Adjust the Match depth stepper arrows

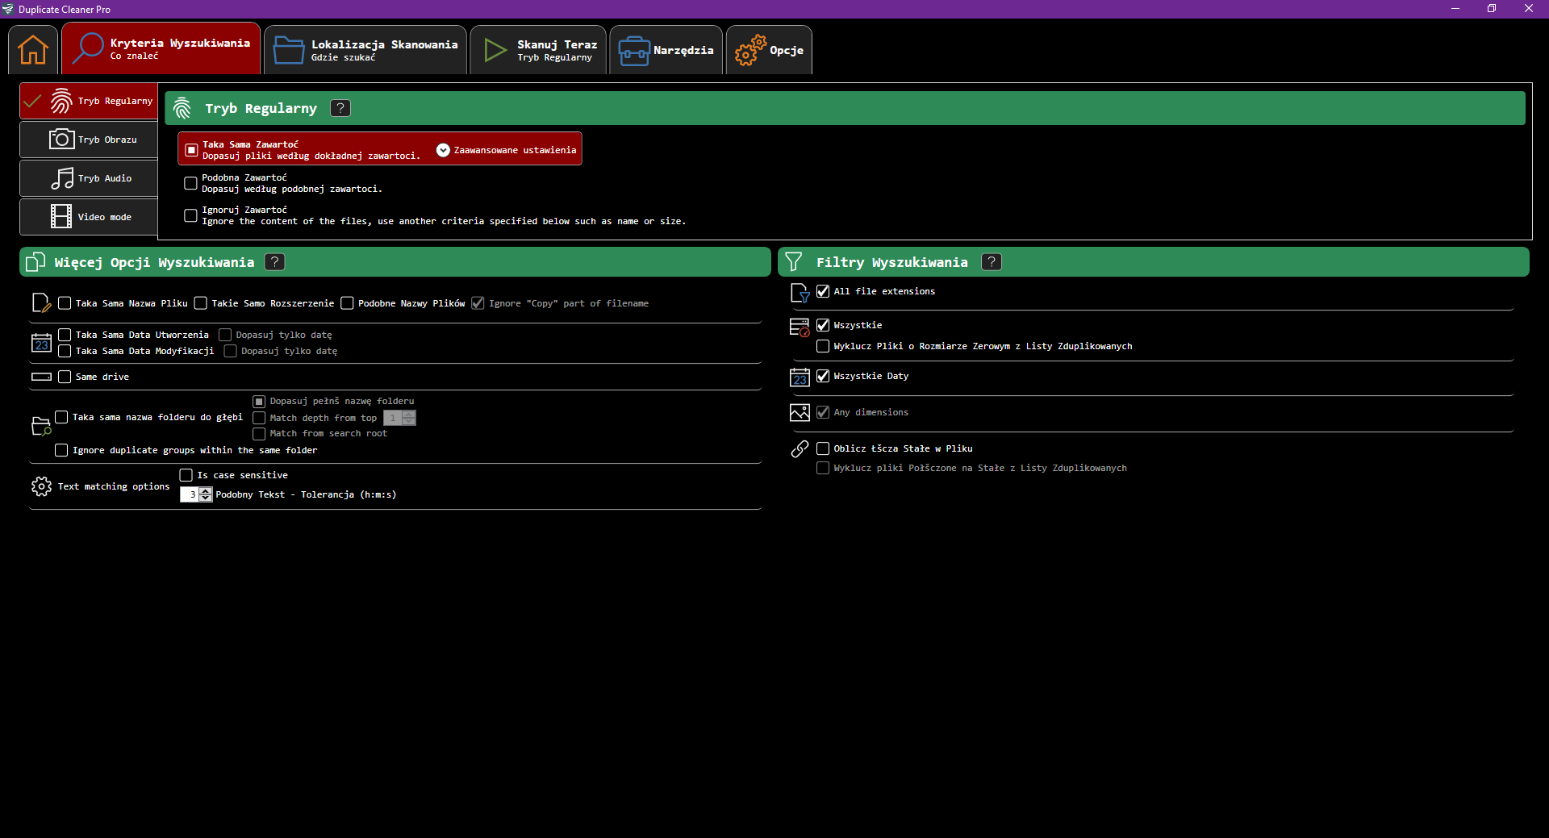(x=409, y=418)
